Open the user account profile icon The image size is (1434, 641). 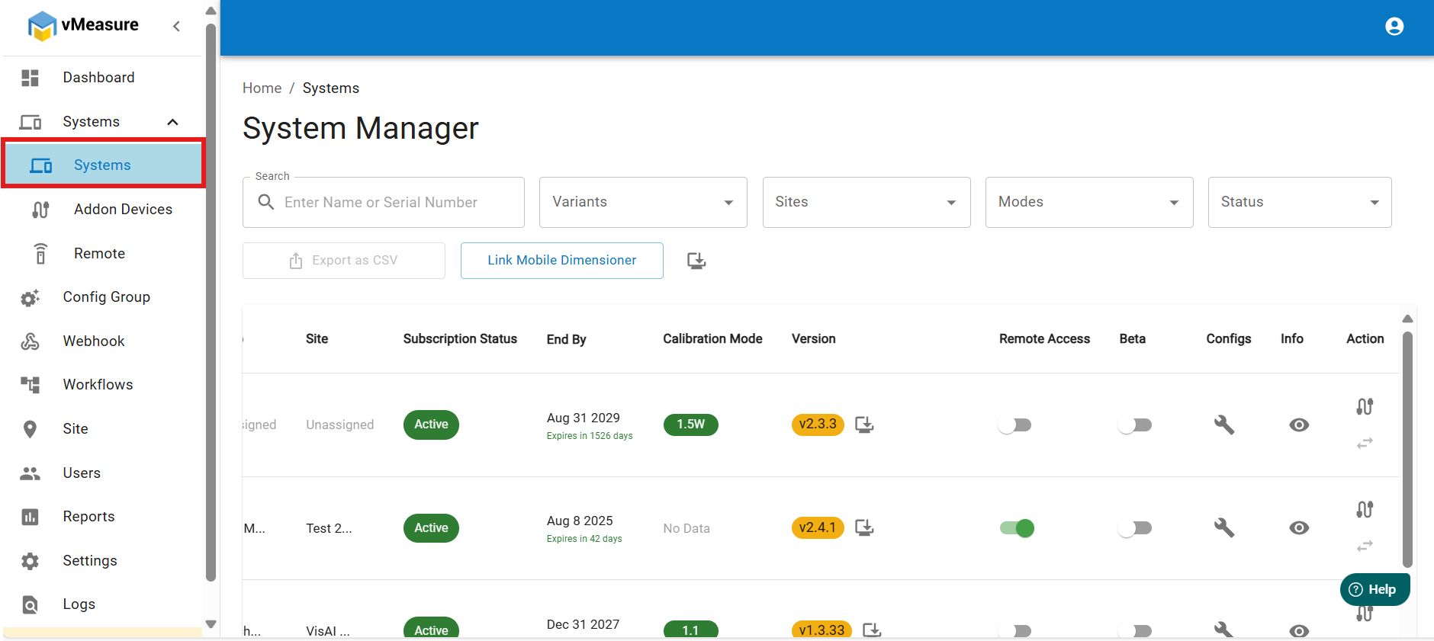pyautogui.click(x=1394, y=27)
